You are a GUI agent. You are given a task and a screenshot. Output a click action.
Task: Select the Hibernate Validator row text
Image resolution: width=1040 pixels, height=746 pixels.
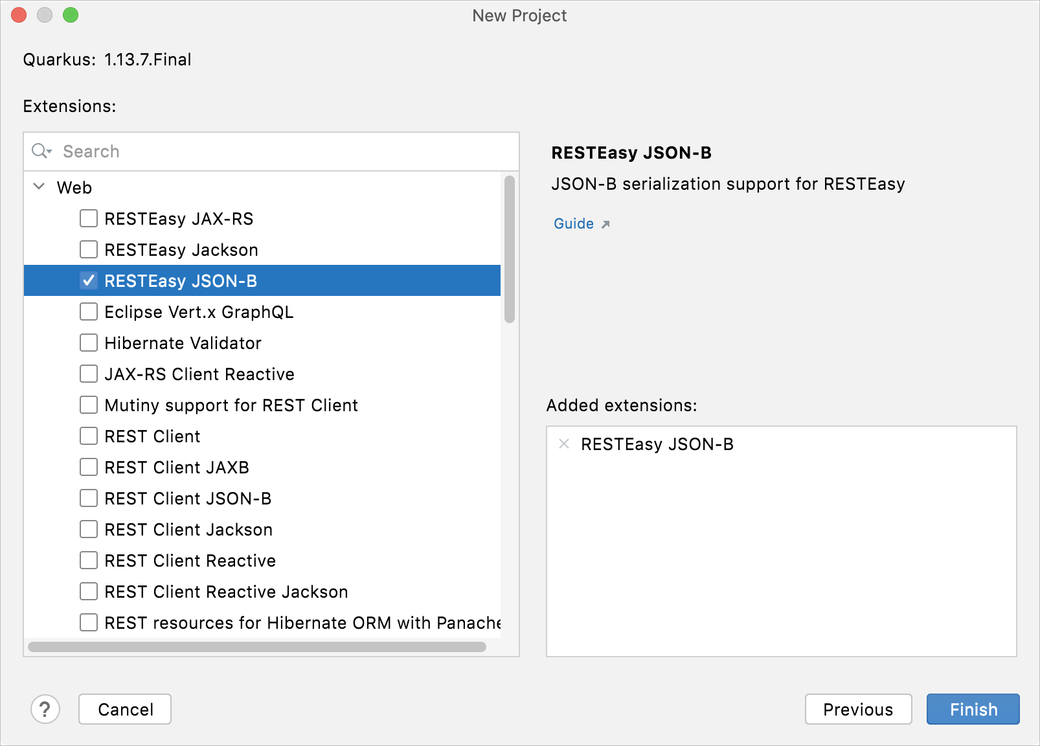coord(183,343)
